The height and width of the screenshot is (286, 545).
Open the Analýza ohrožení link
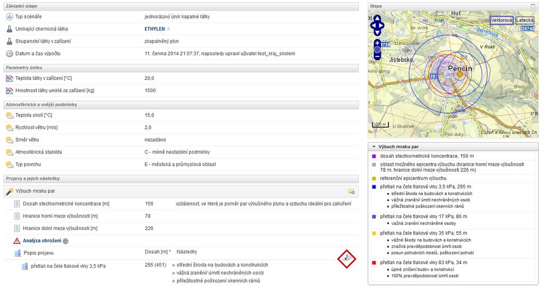pos(42,241)
